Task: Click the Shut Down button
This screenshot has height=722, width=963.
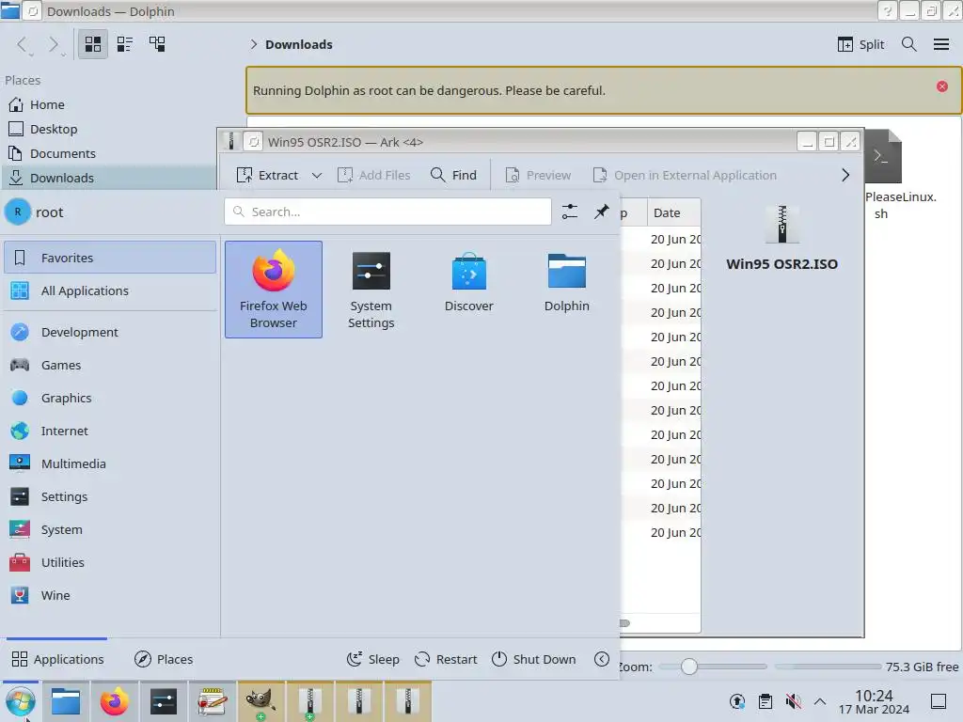Action: tap(534, 659)
